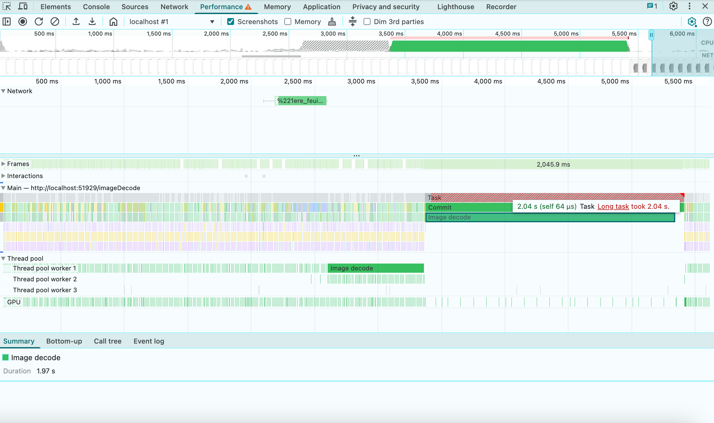The width and height of the screenshot is (714, 423).
Task: Open the Bottom-up tab
Action: click(x=64, y=341)
